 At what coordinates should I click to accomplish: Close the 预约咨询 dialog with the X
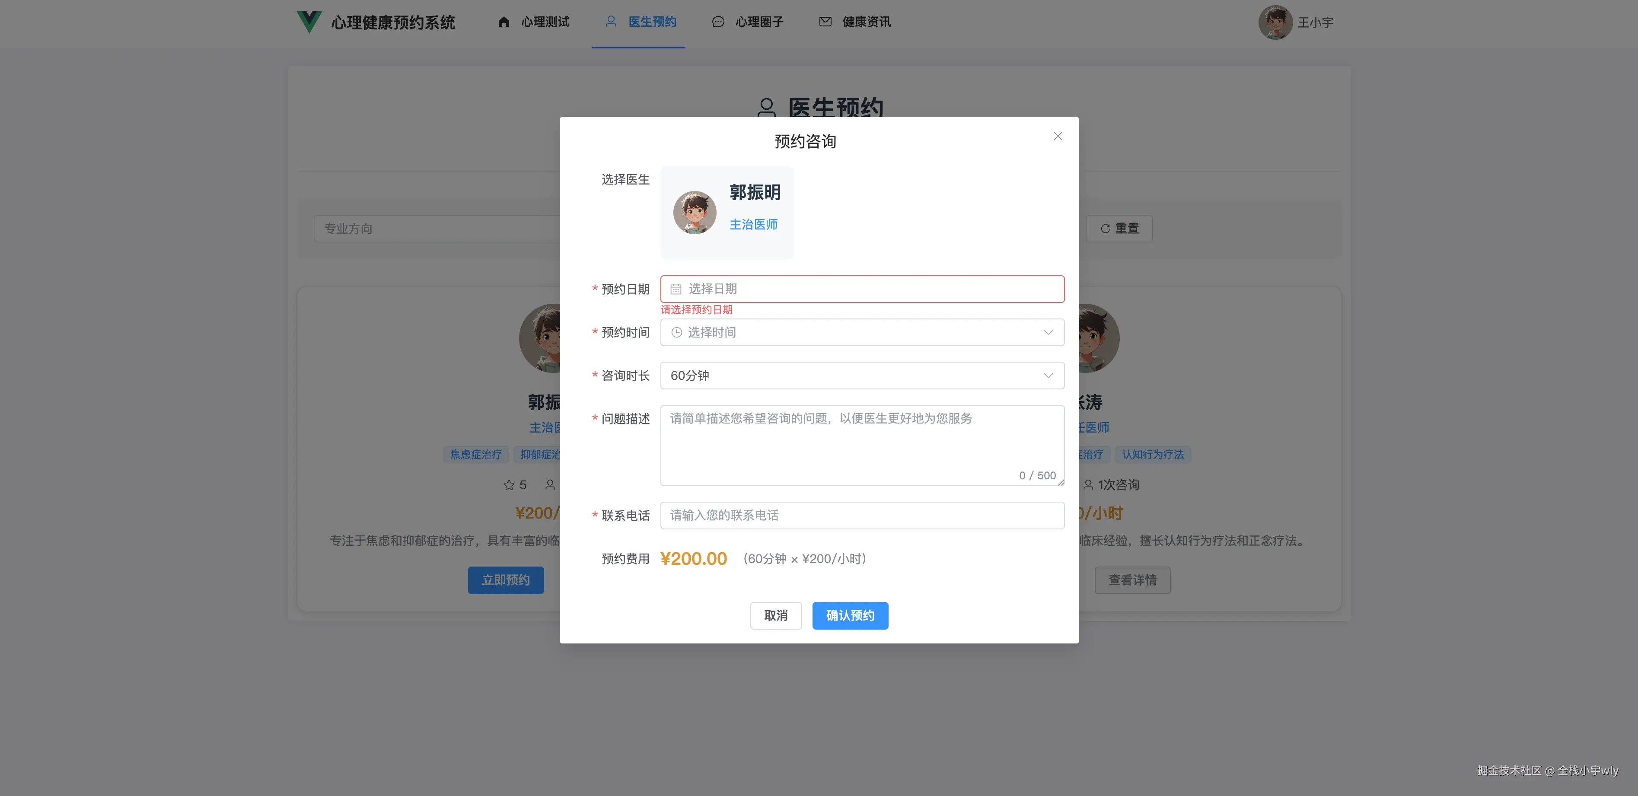(1058, 136)
